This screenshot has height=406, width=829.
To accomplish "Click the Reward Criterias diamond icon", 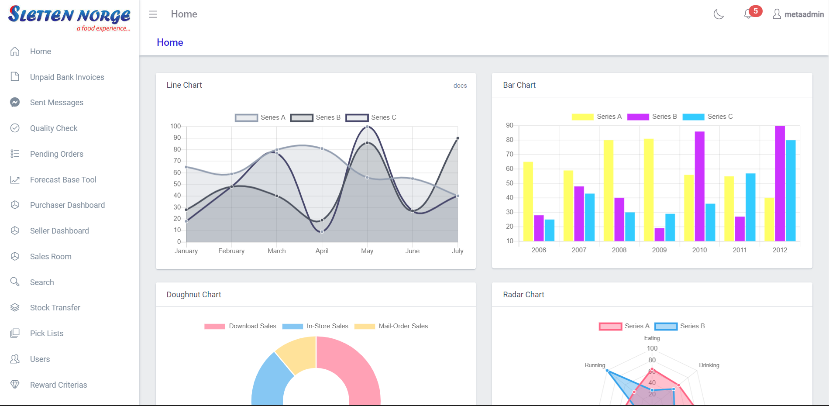I will (15, 385).
